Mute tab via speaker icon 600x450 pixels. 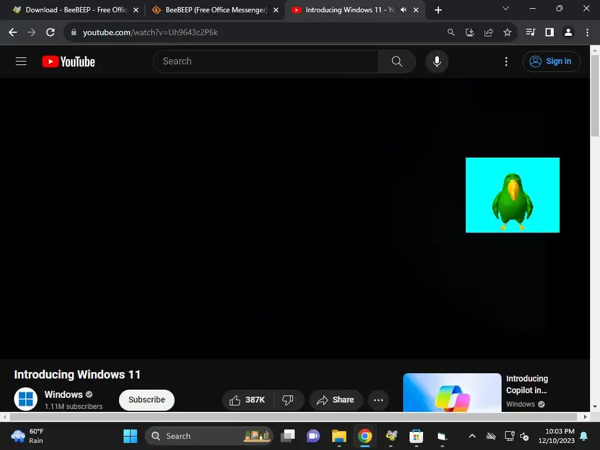pos(403,10)
